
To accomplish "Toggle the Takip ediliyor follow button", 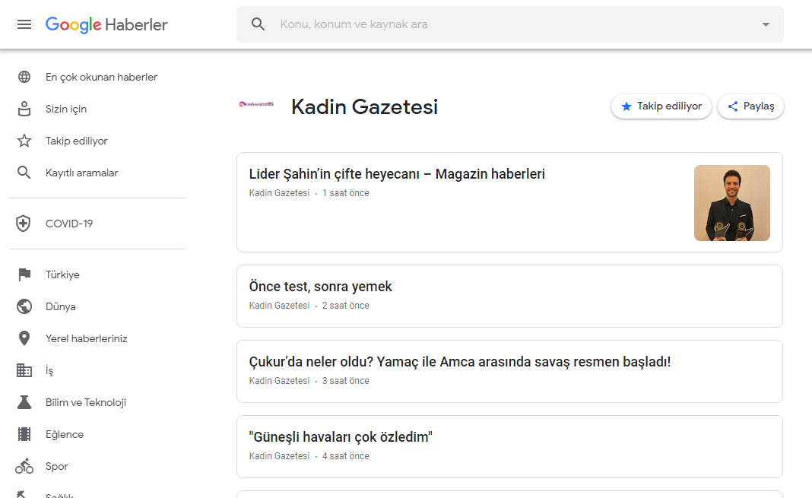I will [x=661, y=106].
